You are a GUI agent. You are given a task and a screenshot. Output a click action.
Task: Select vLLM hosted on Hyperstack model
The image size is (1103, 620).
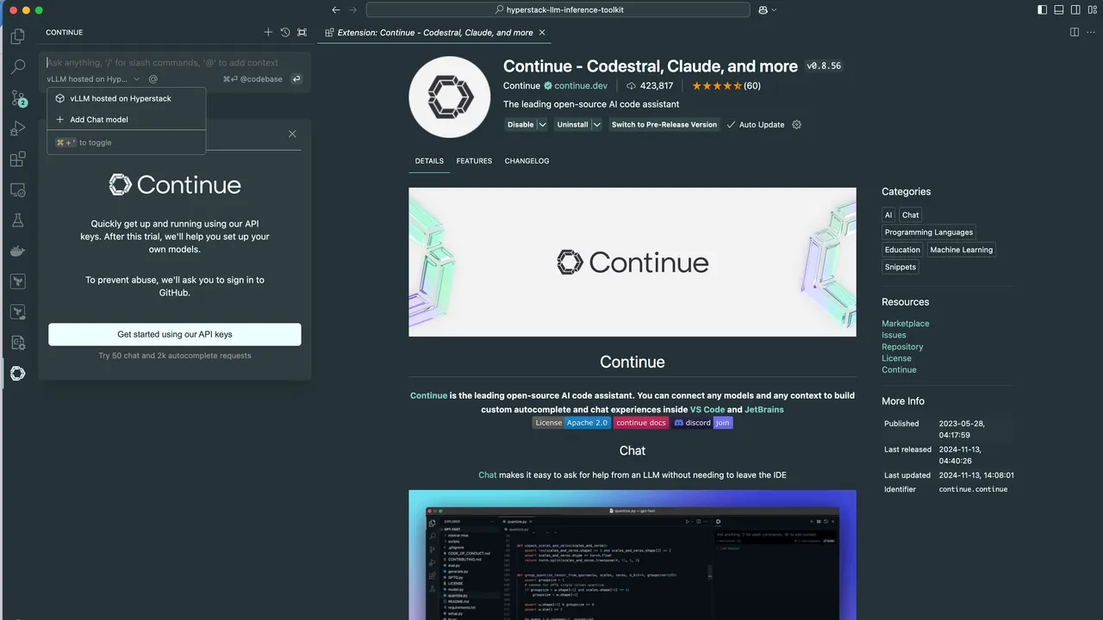(x=127, y=98)
